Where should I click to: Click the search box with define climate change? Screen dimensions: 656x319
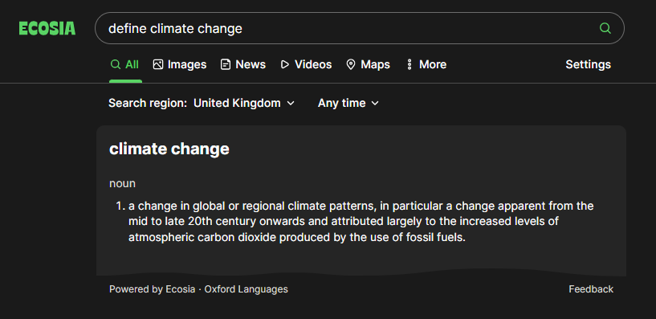point(360,28)
